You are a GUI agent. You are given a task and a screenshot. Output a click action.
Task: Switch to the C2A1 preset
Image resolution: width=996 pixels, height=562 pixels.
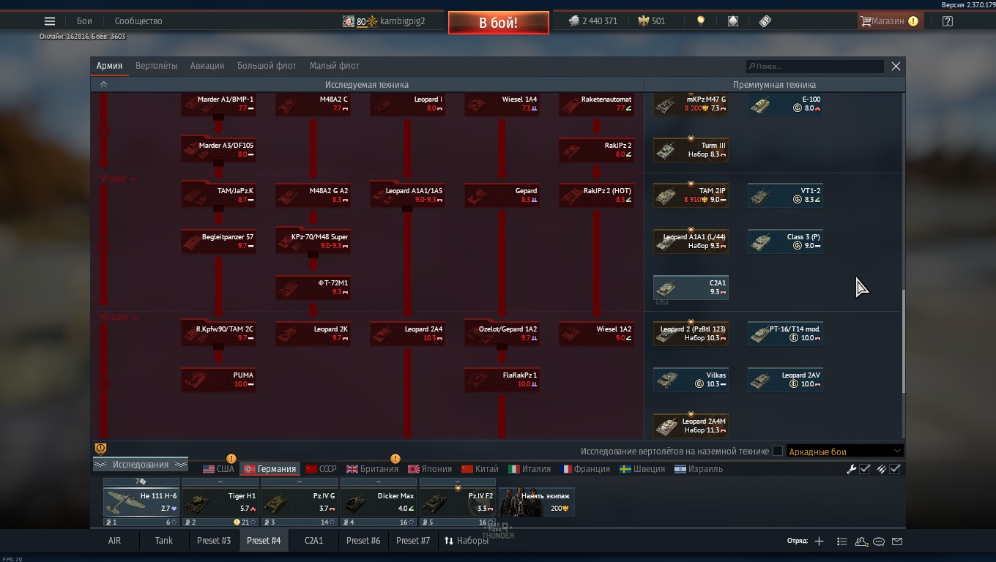tap(313, 541)
